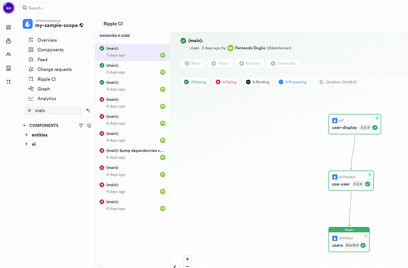Click the Resume button
This screenshot has width=408, height=268.
(x=249, y=64)
